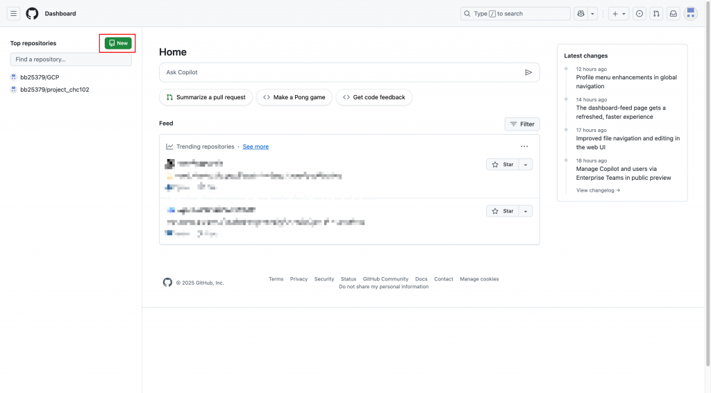711x393 pixels.
Task: Star the second trending repository
Action: tap(503, 211)
